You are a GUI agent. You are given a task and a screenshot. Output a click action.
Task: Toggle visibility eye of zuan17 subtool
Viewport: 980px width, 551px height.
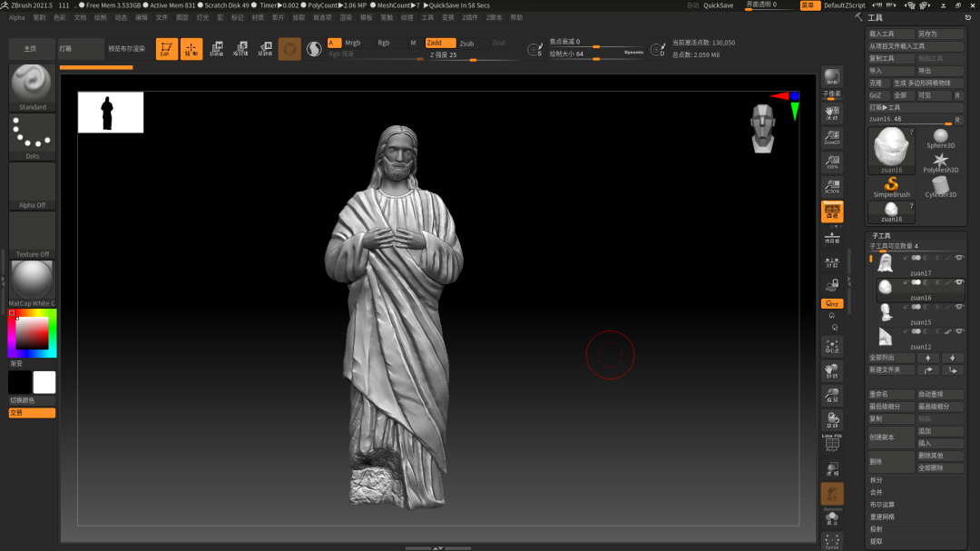[959, 258]
